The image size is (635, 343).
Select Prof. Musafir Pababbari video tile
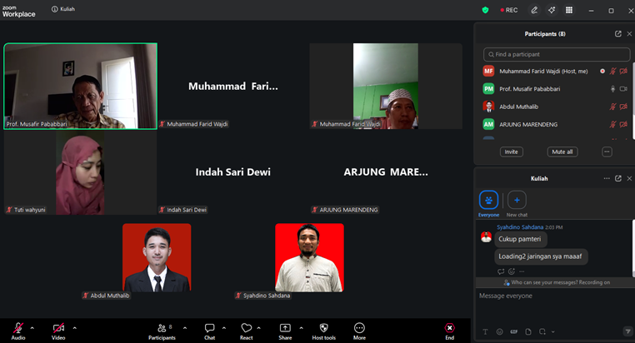(x=81, y=86)
